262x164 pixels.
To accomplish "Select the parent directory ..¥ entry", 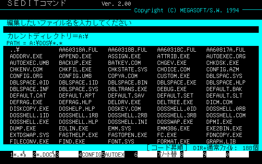I will coord(15,50).
